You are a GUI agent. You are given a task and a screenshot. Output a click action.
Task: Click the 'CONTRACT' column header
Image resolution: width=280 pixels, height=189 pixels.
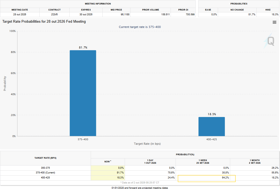pos(55,10)
